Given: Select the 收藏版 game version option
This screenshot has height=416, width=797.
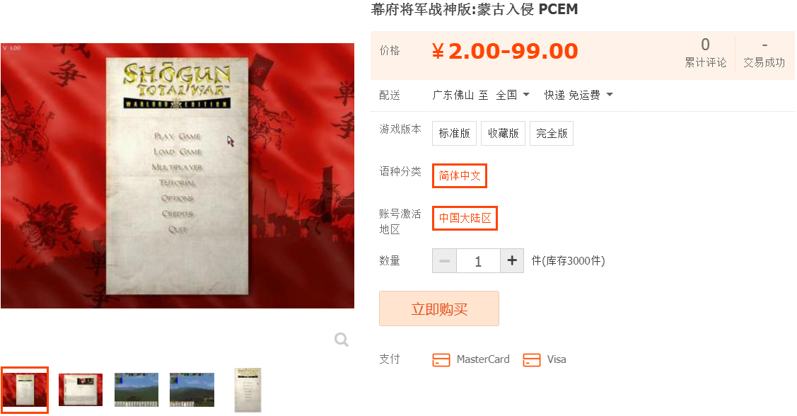Looking at the screenshot, I should (504, 133).
